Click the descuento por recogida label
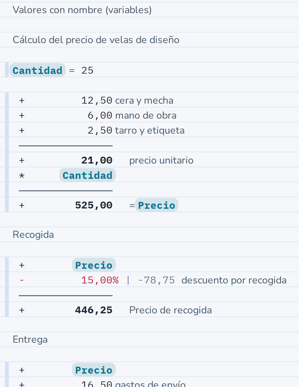The image size is (299, 387). click(234, 280)
